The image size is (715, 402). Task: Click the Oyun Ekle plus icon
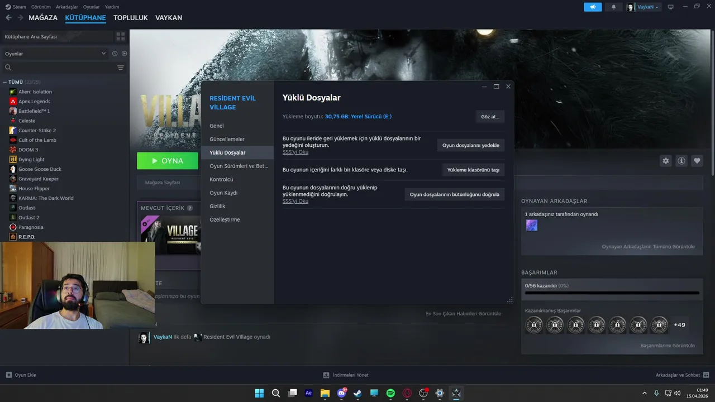pyautogui.click(x=8, y=375)
